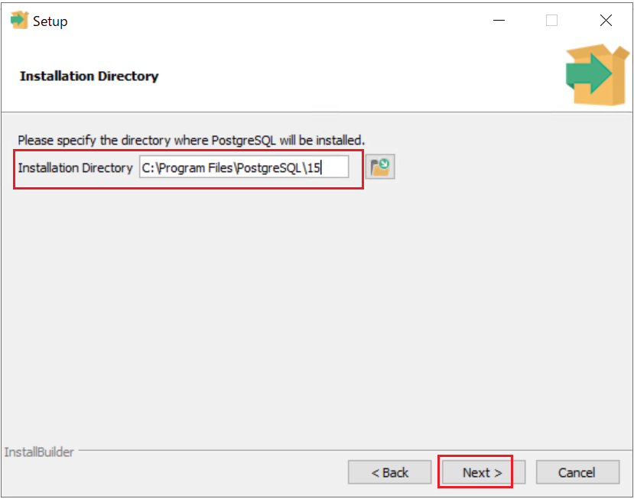Place cursor on 'Program Files' in the path
Image resolution: width=634 pixels, height=499 pixels.
pyautogui.click(x=195, y=167)
